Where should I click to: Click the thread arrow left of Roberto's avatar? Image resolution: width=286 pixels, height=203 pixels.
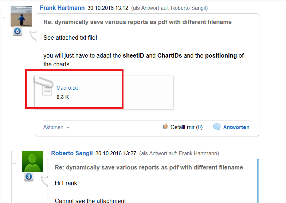pyautogui.click(x=14, y=163)
